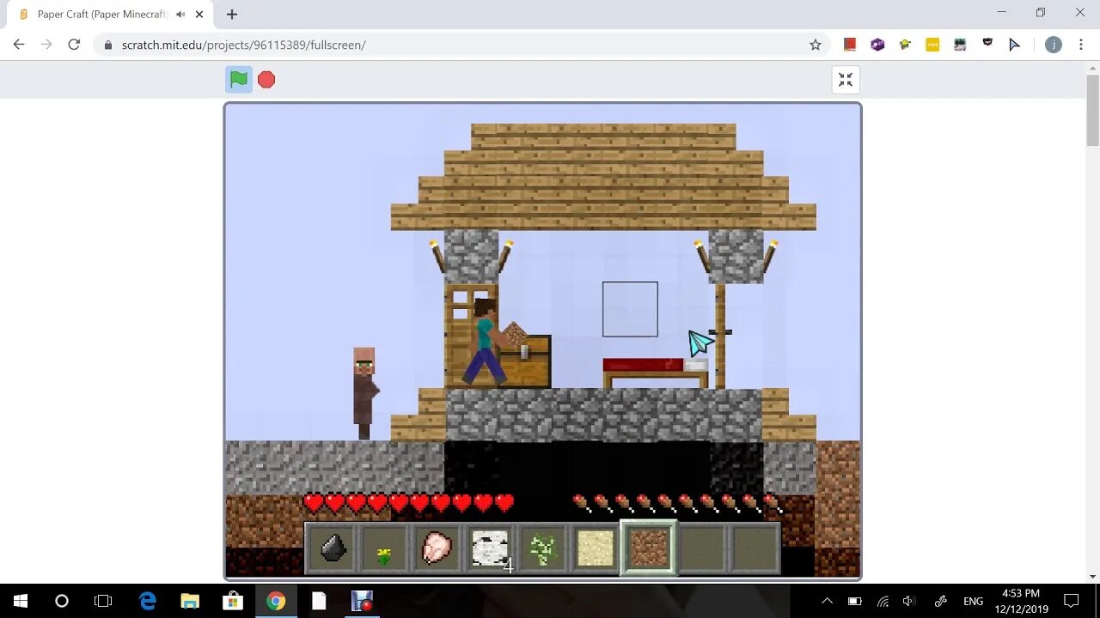This screenshot has height=618, width=1100.
Task: Change the ENG input language
Action: click(973, 601)
